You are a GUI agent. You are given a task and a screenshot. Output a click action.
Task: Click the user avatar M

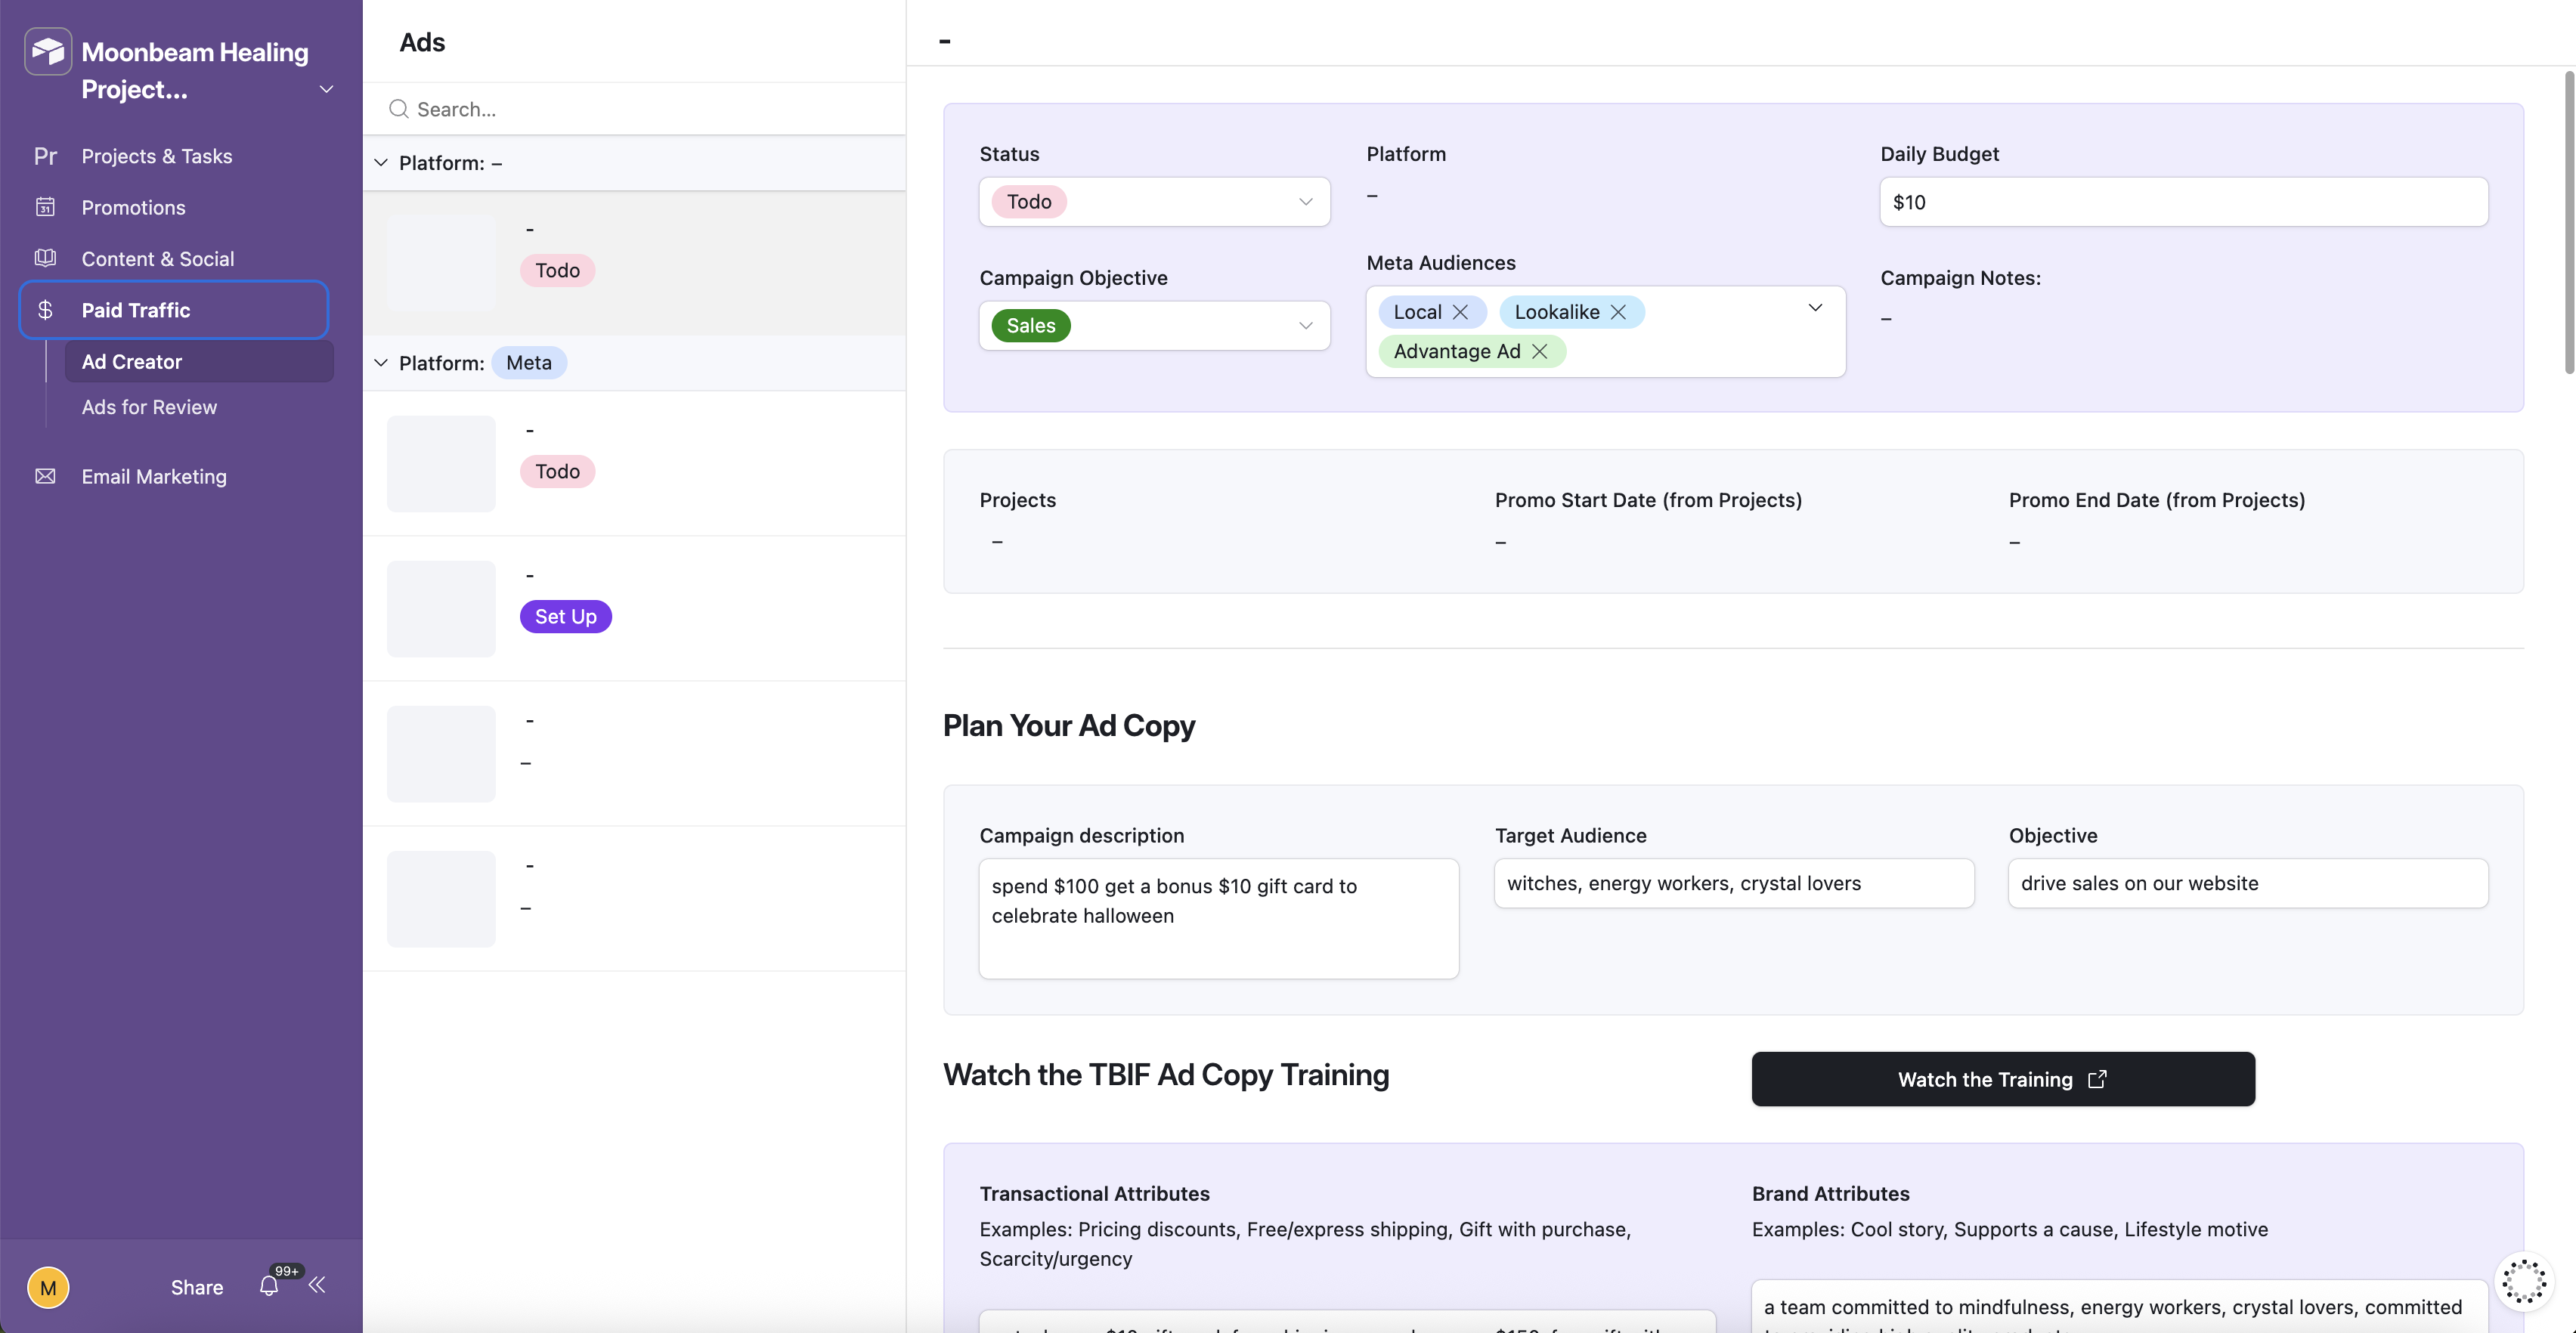point(48,1287)
